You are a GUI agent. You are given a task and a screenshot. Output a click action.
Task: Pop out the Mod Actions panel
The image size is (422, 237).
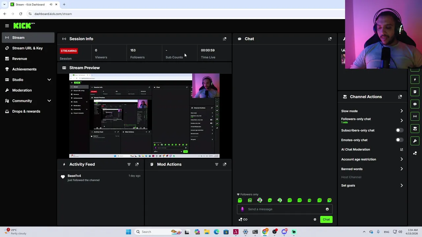(225, 164)
